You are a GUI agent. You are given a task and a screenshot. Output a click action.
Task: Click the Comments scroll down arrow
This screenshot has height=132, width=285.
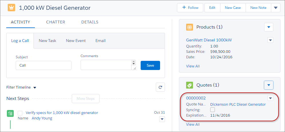coord(134,64)
